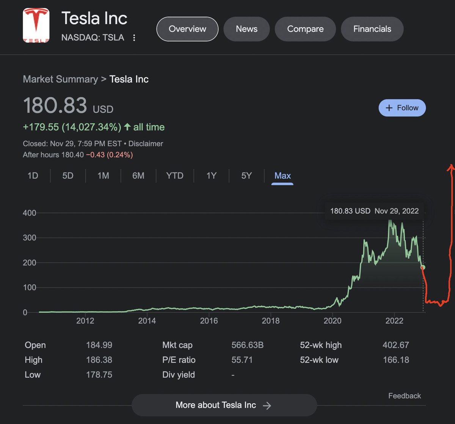
Task: Click the +179.55 (14,027.34%) all time gain text
Action: pos(94,127)
